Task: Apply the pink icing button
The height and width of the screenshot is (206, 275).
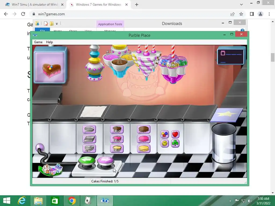Action: pyautogui.click(x=144, y=139)
